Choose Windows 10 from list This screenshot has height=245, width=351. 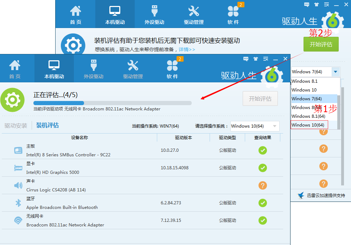pyautogui.click(x=314, y=90)
